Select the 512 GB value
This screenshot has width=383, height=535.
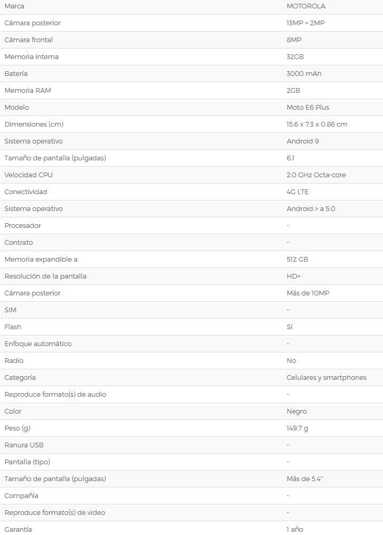(x=297, y=260)
